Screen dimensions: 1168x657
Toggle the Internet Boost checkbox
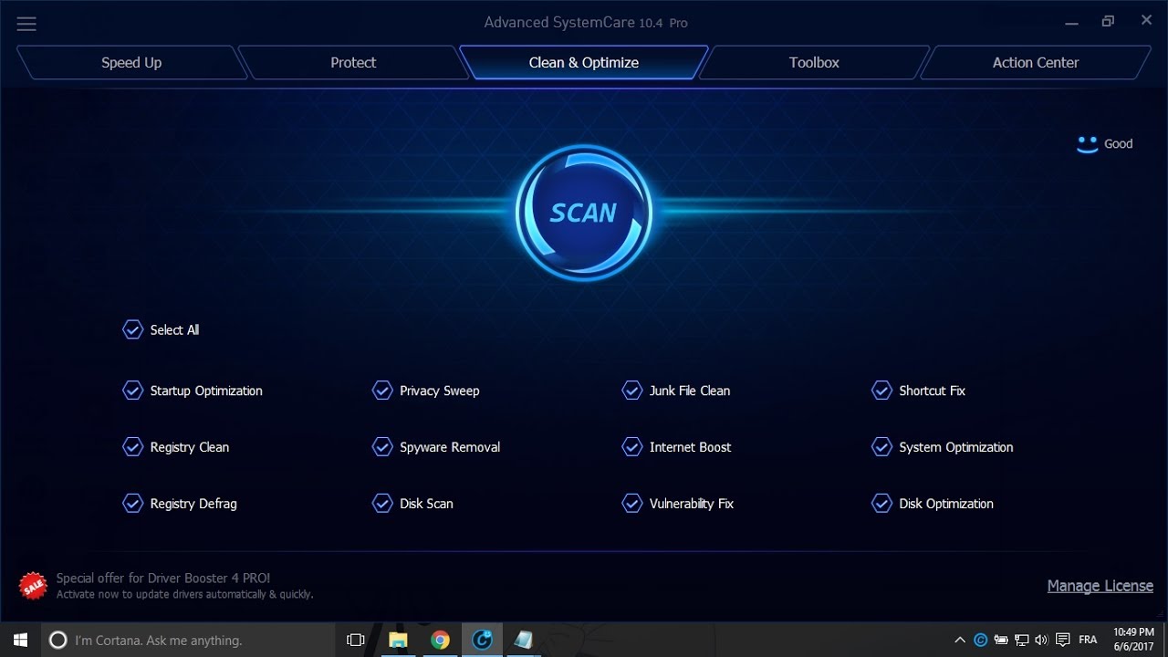click(x=631, y=447)
